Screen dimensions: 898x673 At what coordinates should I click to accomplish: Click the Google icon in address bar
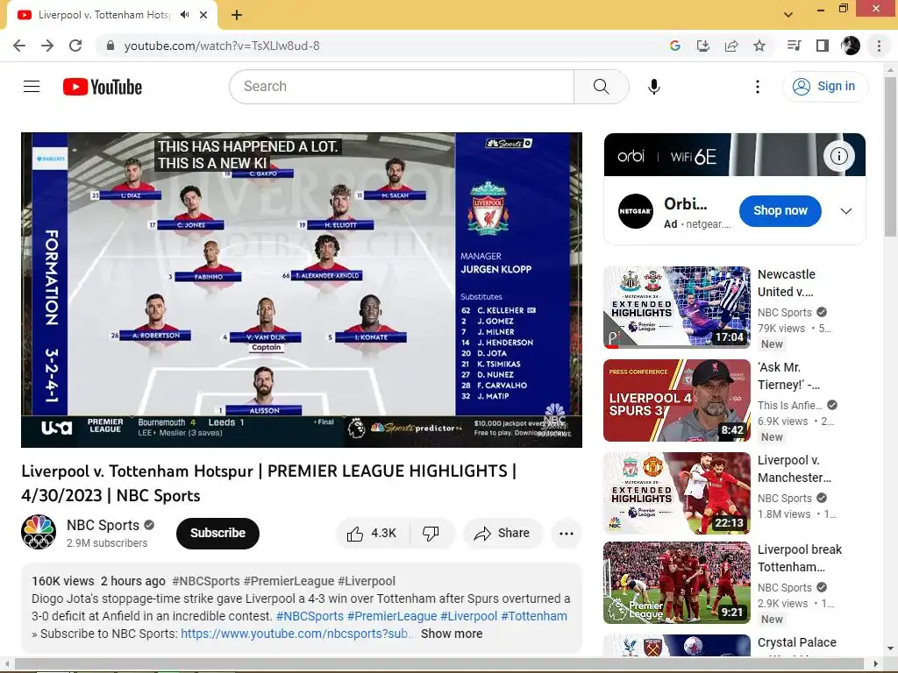point(674,46)
